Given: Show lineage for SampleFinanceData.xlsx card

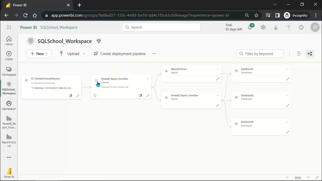Looking at the screenshot, I should [x=78, y=96].
